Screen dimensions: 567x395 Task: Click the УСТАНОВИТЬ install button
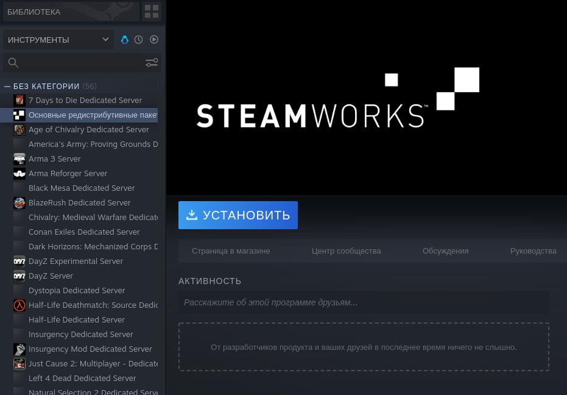238,215
